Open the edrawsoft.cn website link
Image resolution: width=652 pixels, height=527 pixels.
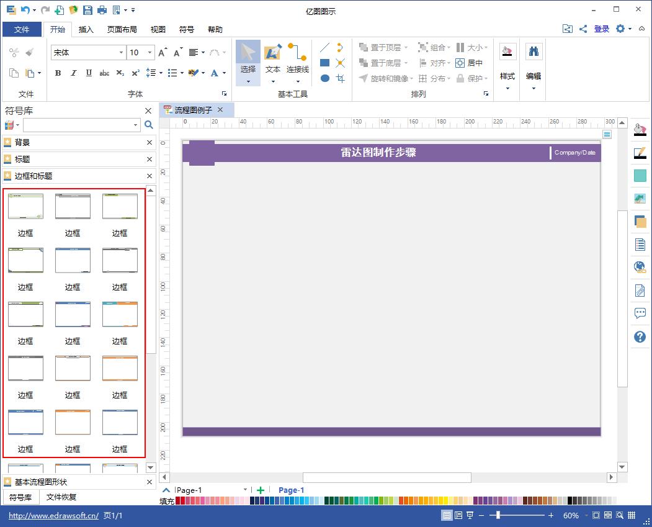[53, 516]
